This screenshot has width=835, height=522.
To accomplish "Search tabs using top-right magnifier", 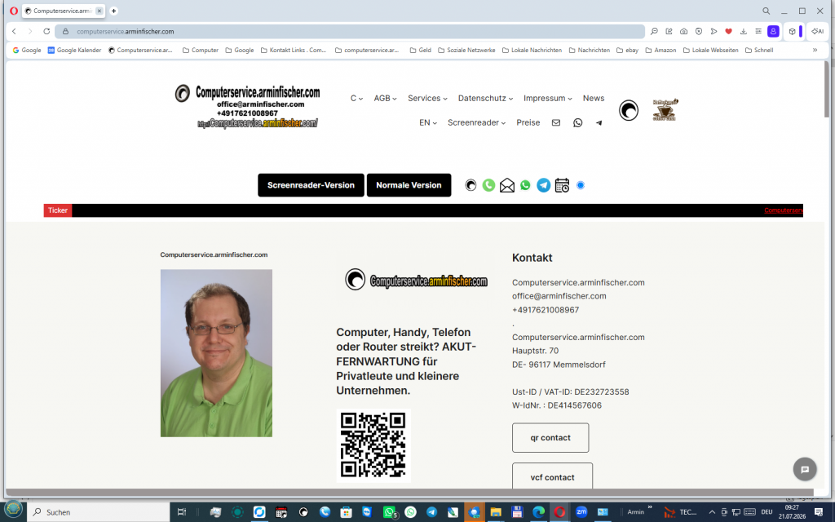I will pyautogui.click(x=767, y=11).
